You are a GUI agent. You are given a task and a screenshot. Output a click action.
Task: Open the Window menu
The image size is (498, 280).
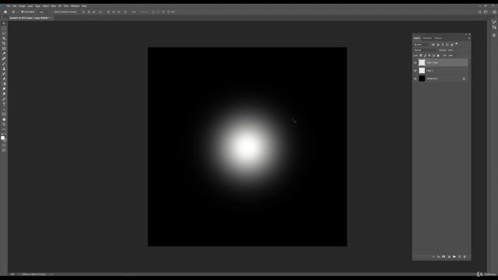click(75, 6)
